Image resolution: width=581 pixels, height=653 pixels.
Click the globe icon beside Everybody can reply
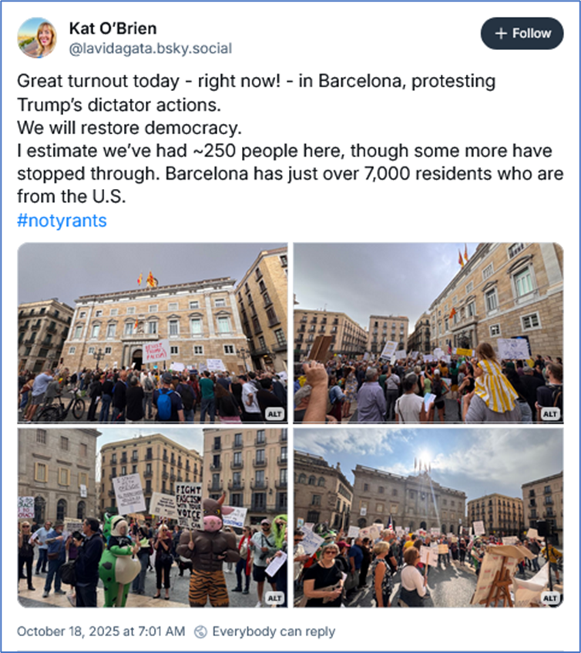pos(200,631)
